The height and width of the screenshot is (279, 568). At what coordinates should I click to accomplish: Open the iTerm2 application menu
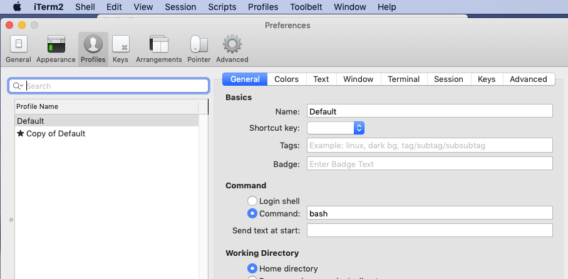pos(49,7)
